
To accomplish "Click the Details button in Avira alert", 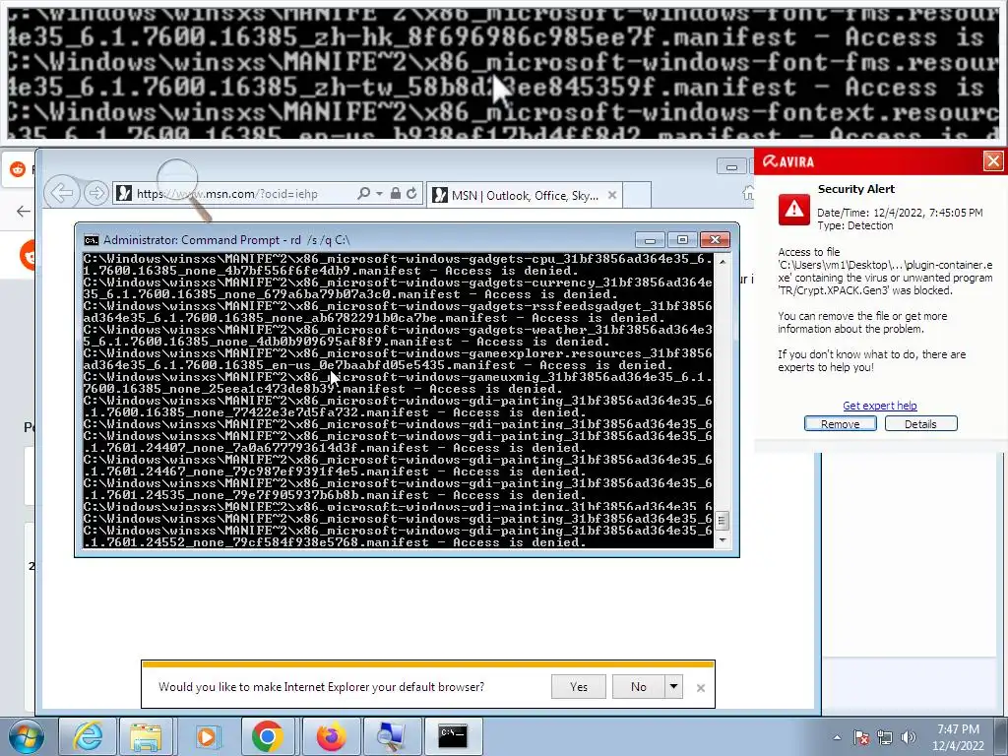I will pos(920,423).
